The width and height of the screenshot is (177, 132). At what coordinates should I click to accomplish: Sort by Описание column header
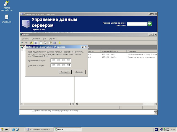click(142, 51)
